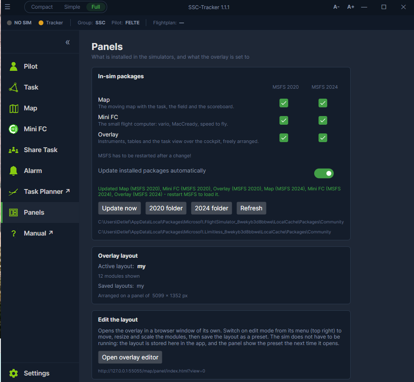Click the Flightplan status entry

tap(168, 23)
